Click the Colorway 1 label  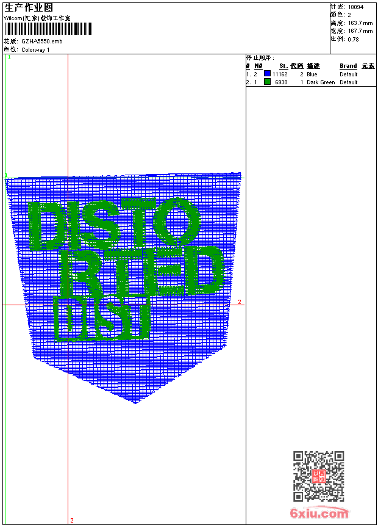pyautogui.click(x=35, y=49)
